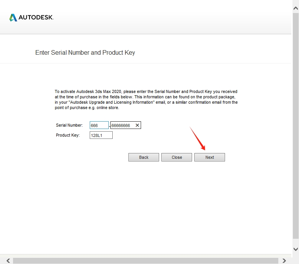Dismiss the dialog using the Close button

pos(177,157)
